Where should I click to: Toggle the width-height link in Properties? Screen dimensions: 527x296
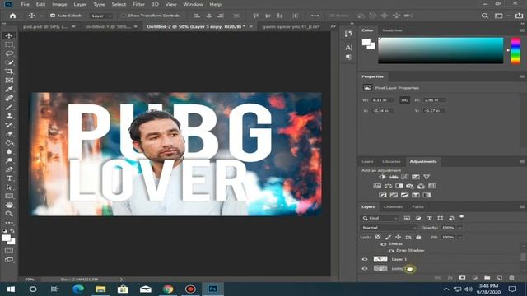coord(404,100)
